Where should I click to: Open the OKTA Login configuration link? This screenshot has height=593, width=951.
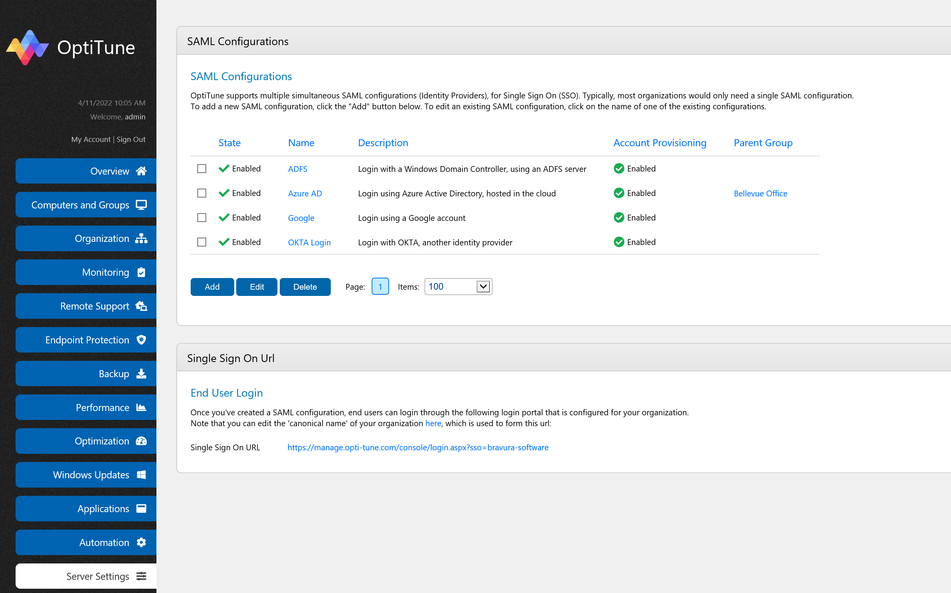[309, 242]
